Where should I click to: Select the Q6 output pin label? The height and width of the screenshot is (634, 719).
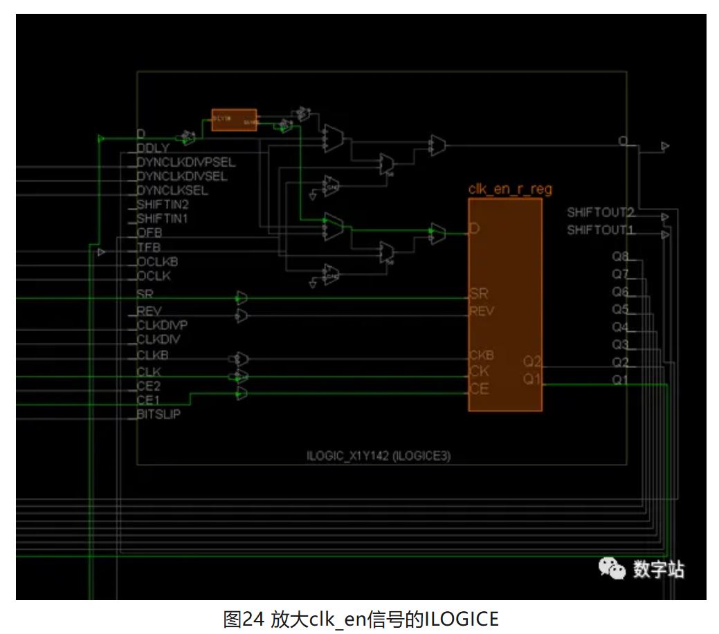point(621,291)
